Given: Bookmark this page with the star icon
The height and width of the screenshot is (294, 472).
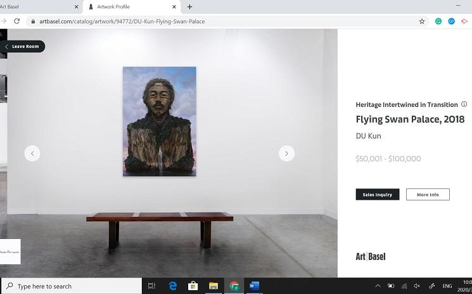Looking at the screenshot, I should [422, 21].
